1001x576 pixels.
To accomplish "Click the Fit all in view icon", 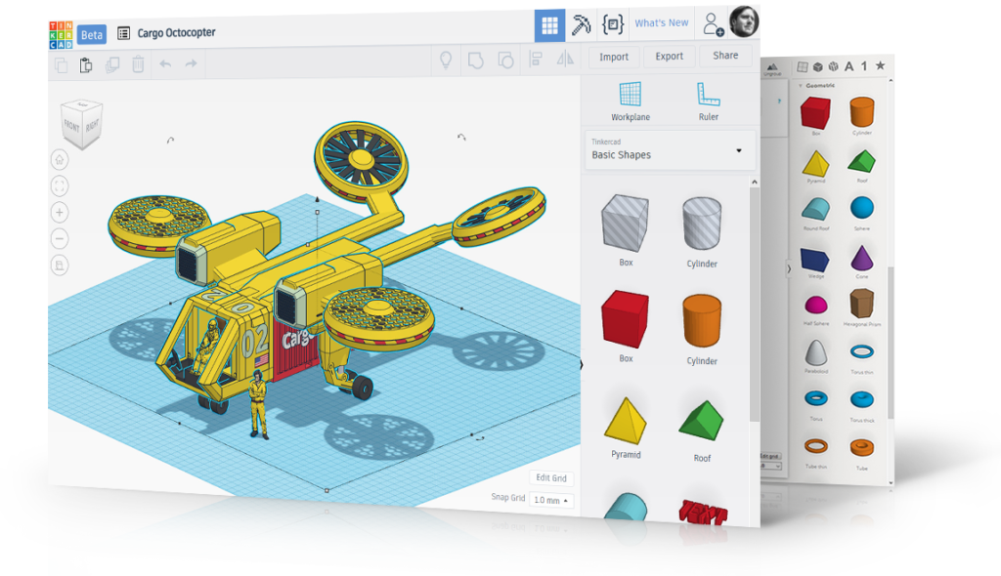I will [60, 186].
